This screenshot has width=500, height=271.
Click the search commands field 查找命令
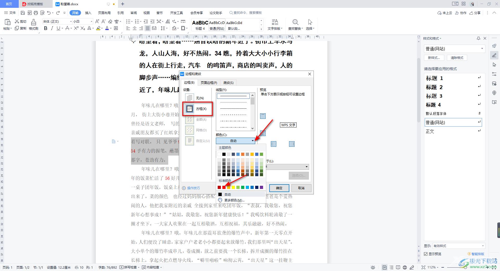(246, 13)
